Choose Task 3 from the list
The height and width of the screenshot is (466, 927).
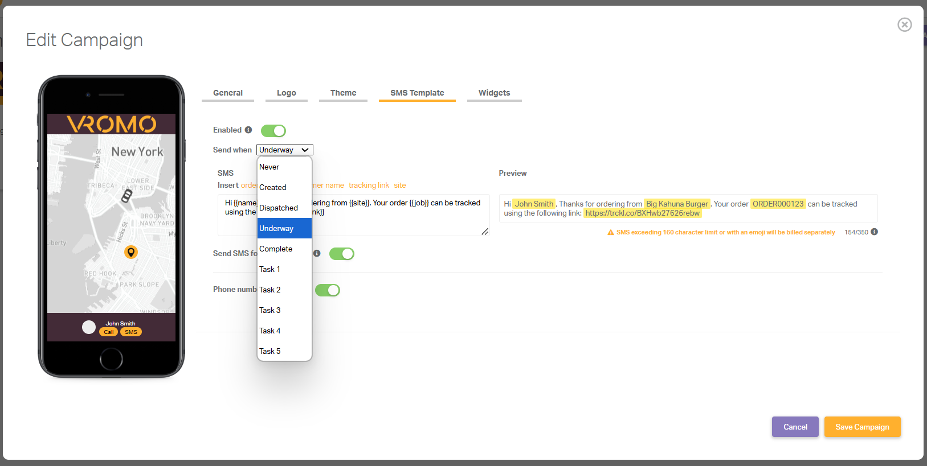click(x=284, y=310)
